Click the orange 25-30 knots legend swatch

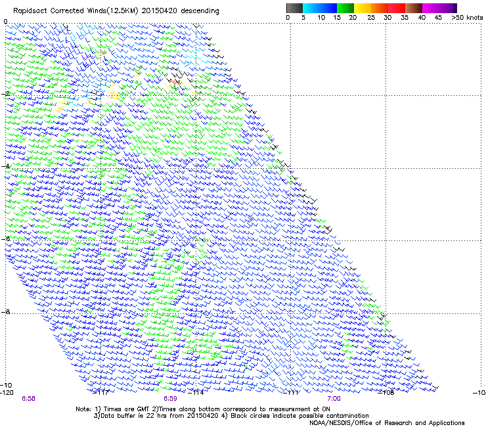point(380,8)
